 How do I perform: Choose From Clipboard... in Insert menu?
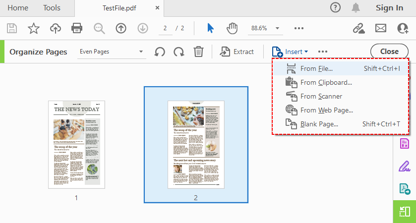pos(341,82)
